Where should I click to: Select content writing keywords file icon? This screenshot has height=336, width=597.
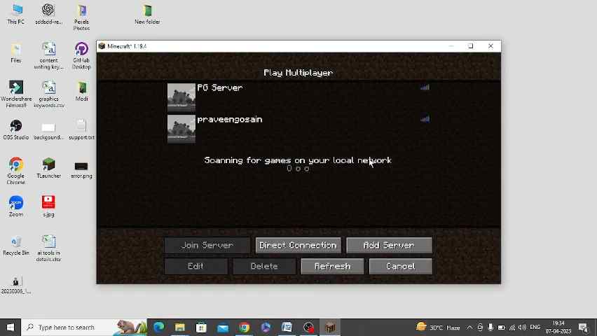click(x=49, y=56)
